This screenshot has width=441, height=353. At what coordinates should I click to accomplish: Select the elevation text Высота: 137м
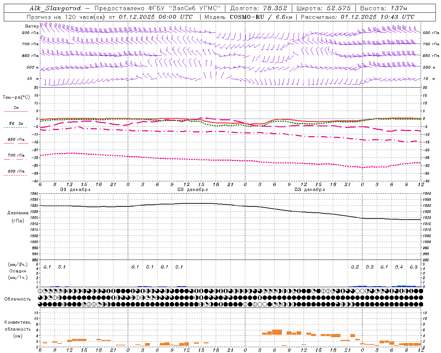coord(383,8)
